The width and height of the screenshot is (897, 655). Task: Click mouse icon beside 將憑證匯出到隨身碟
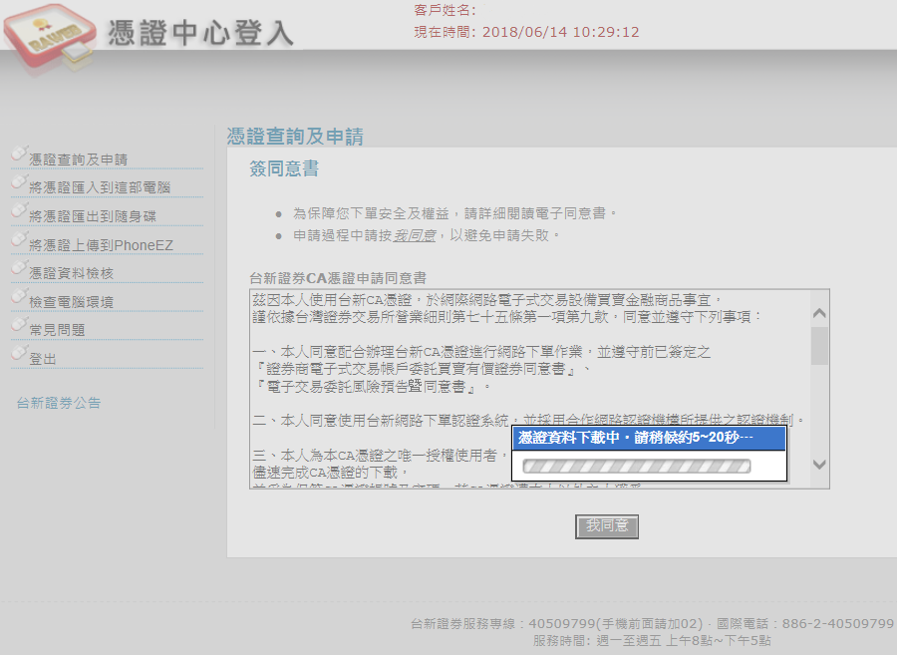tap(20, 210)
